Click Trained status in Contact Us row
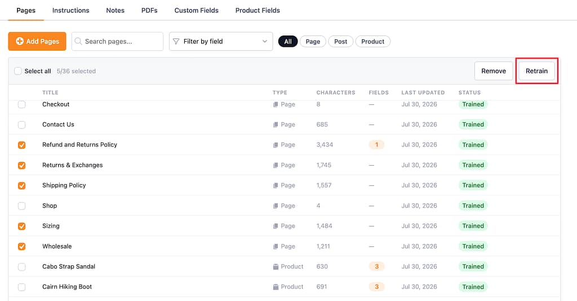The width and height of the screenshot is (577, 301). (473, 125)
